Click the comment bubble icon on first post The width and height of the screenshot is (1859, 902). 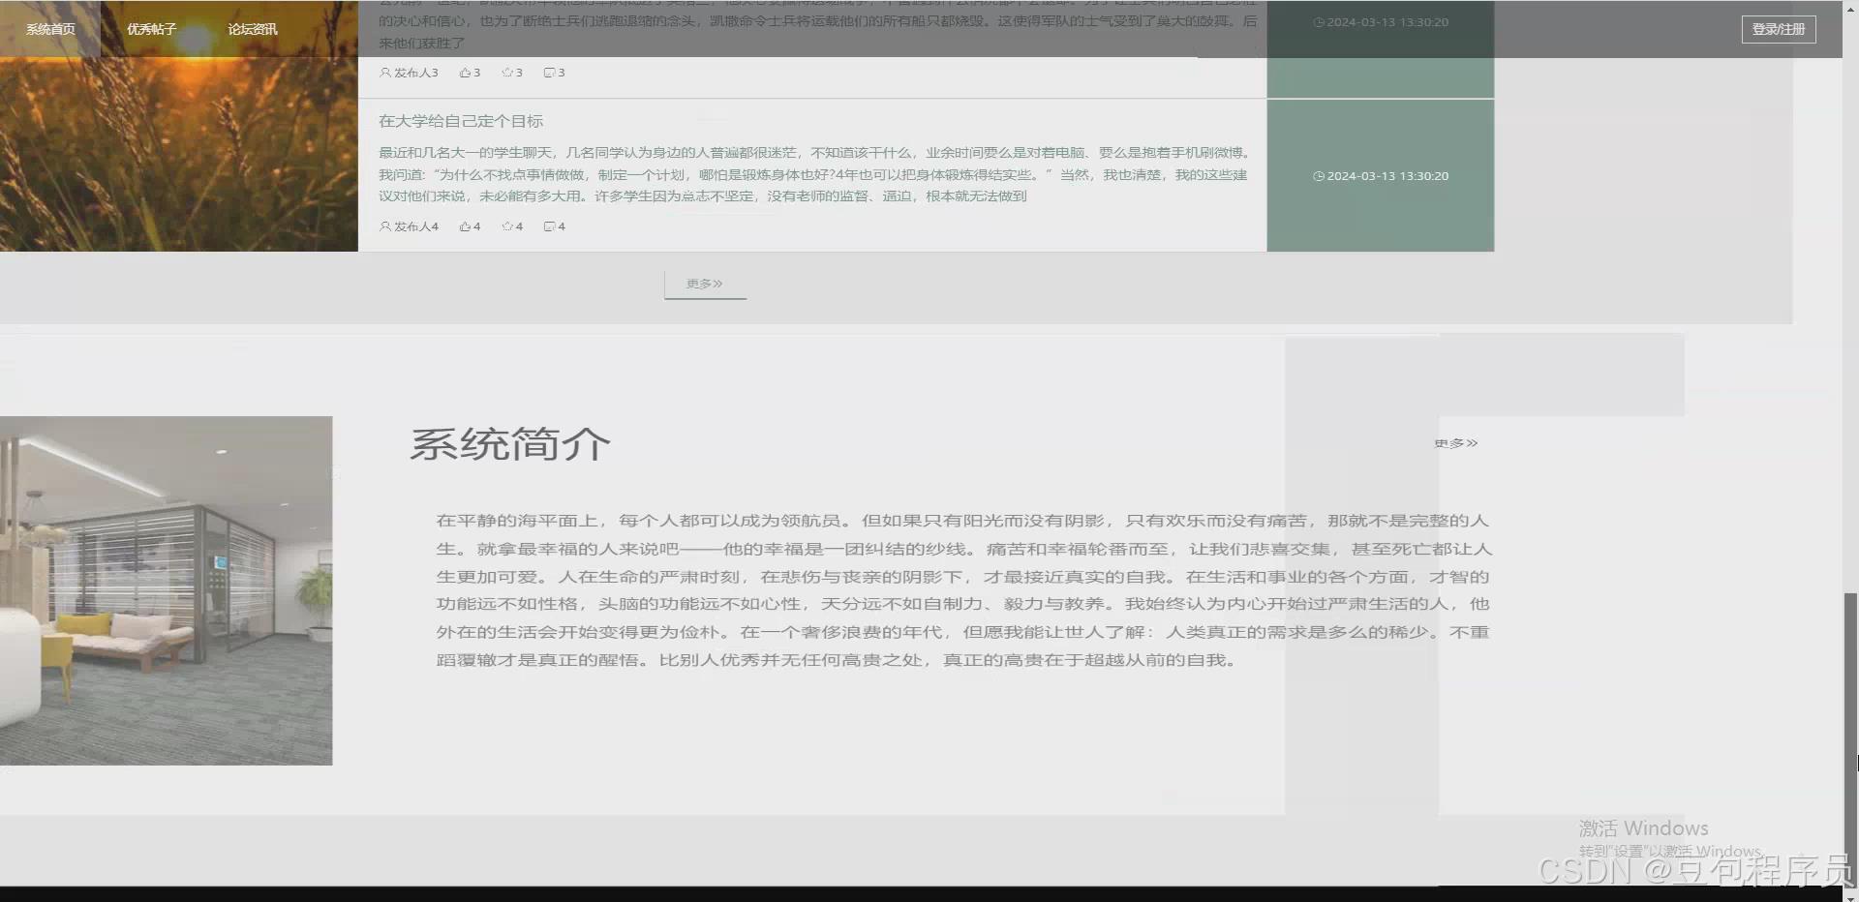550,73
